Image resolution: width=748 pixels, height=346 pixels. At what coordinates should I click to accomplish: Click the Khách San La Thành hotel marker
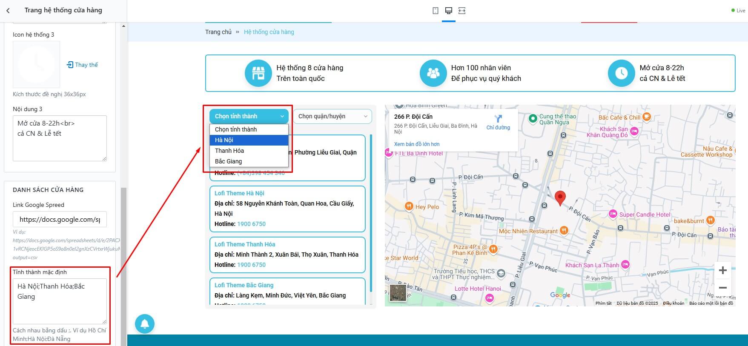coord(625,265)
